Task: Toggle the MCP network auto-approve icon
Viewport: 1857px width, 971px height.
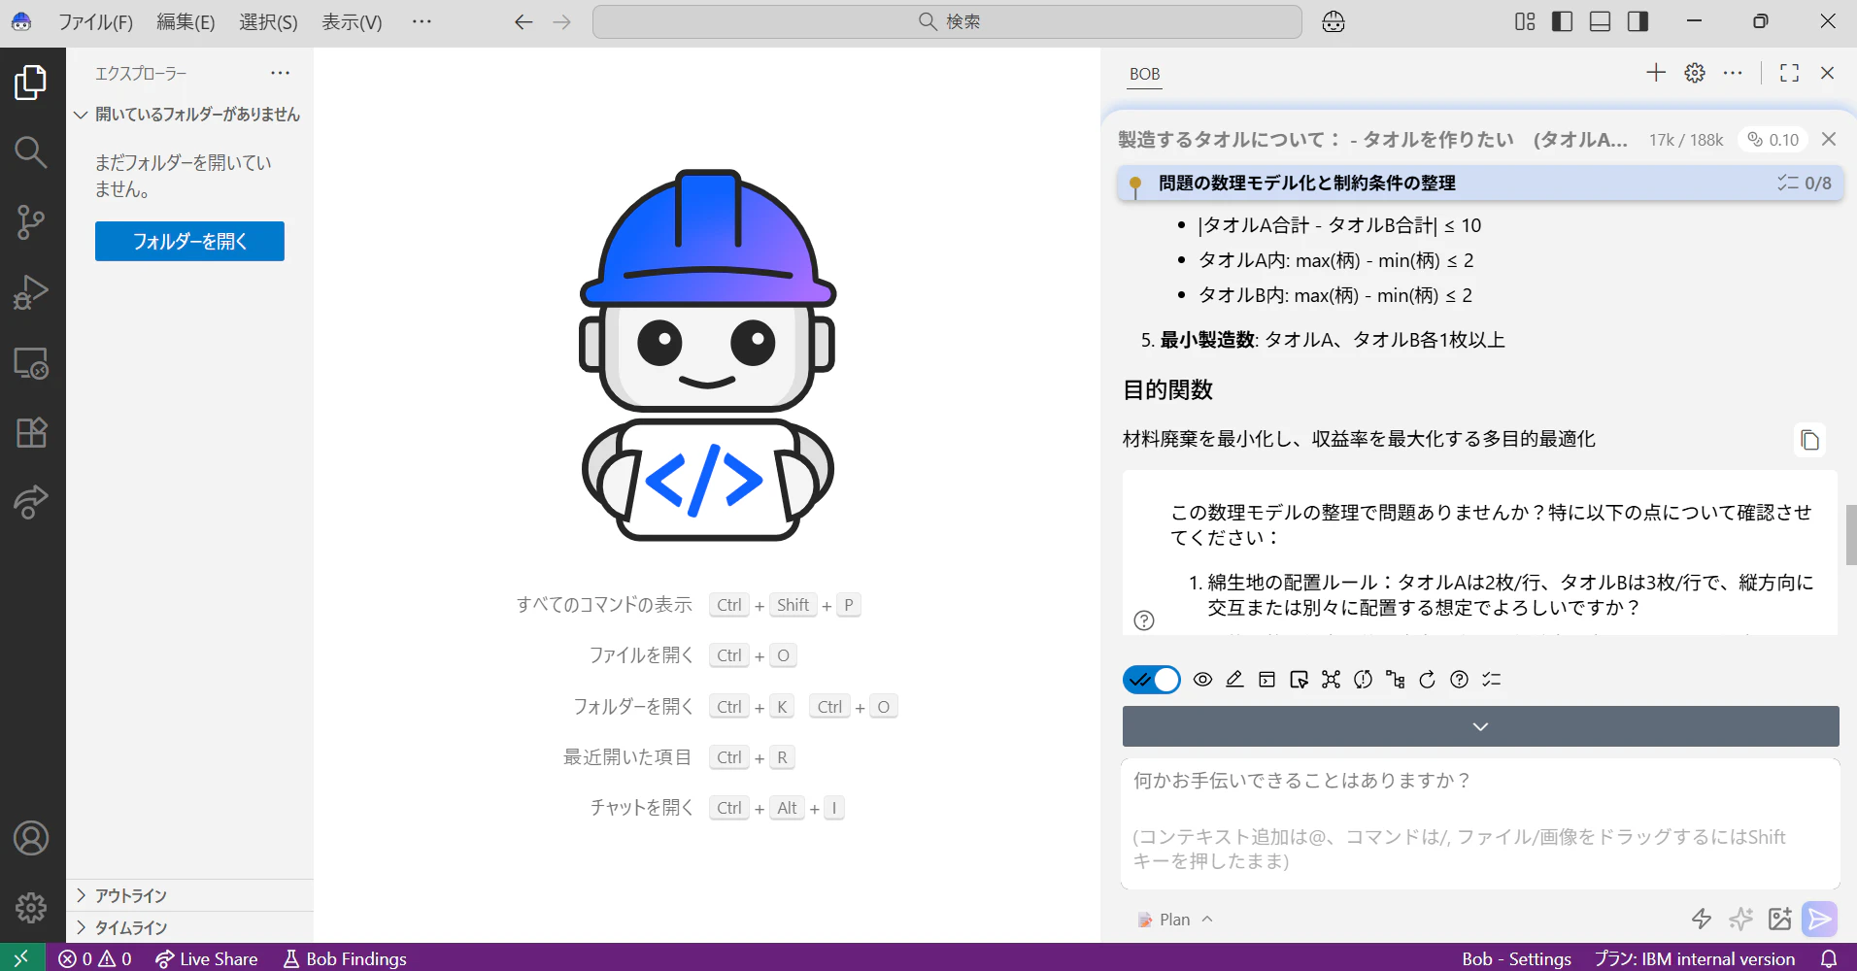Action: pos(1331,680)
